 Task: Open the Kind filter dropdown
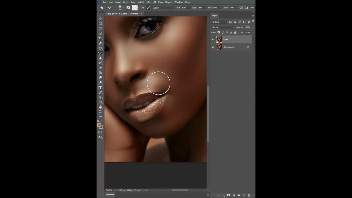(x=219, y=22)
